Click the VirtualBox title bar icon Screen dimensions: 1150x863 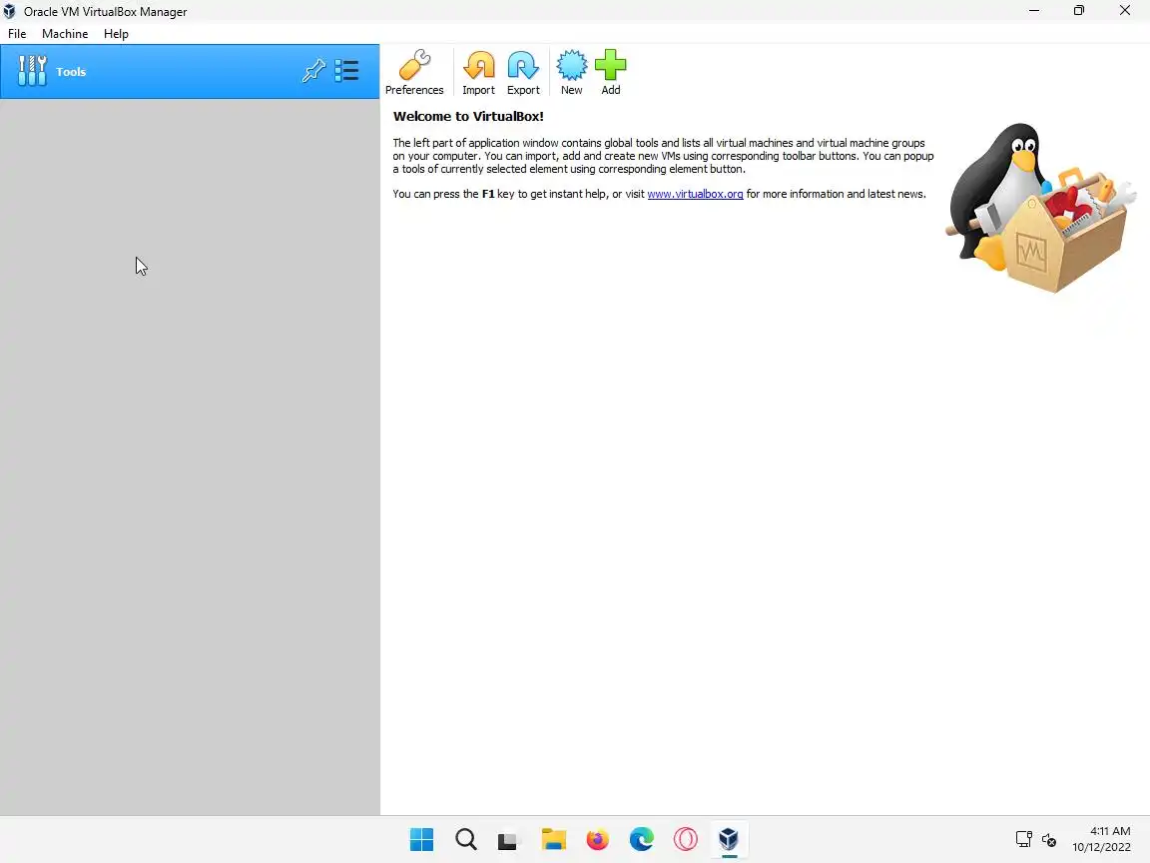point(10,12)
